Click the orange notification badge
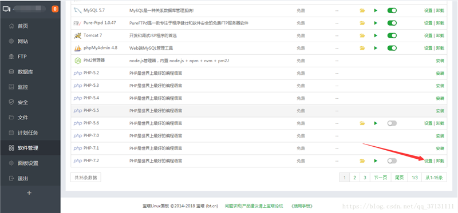Image resolution: width=458 pixels, height=213 pixels. [x=55, y=9]
